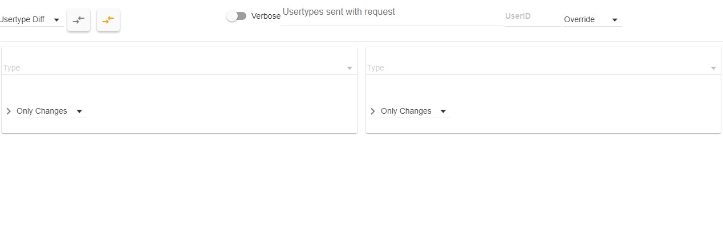Screen dimensions: 723x237
Task: Click the left Only Changes arrow icon
Action: 79,111
